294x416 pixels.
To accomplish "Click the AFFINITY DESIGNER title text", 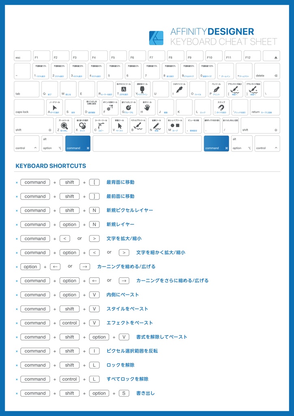I will click(x=212, y=32).
